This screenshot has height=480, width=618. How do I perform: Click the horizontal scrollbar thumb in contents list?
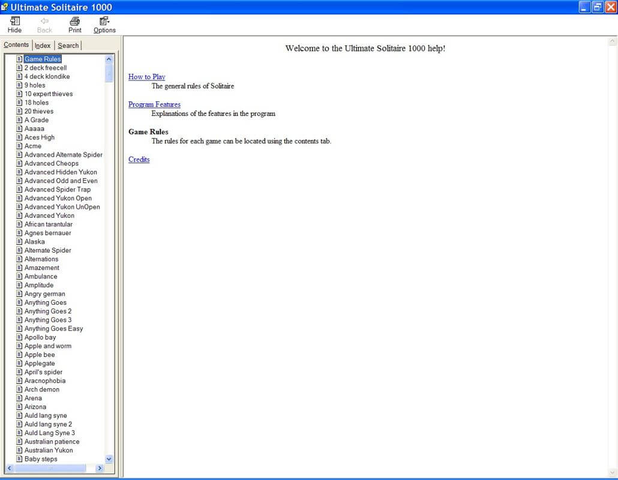click(x=50, y=468)
